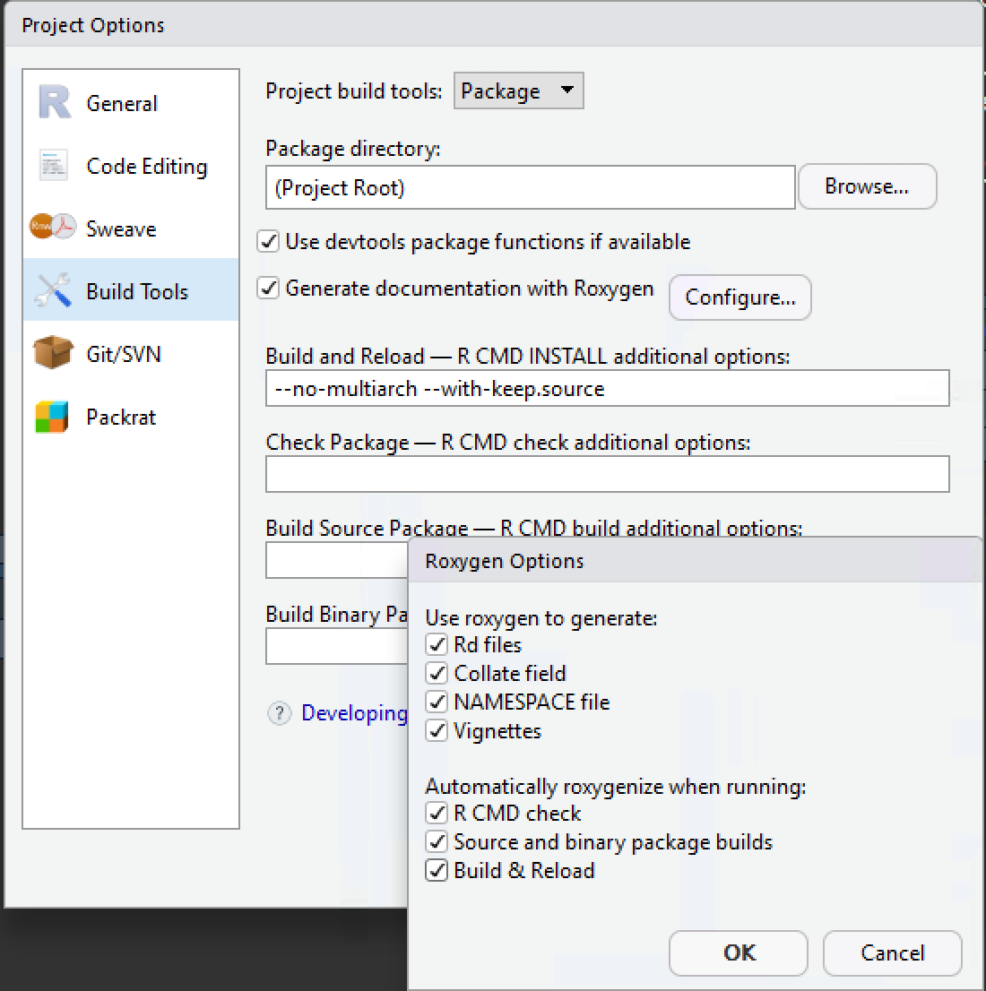
Task: Select the Code Editing document icon
Action: click(53, 166)
